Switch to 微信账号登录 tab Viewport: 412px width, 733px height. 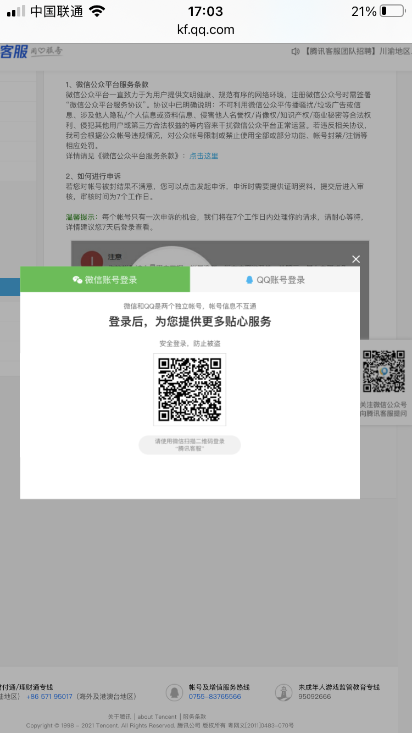105,280
